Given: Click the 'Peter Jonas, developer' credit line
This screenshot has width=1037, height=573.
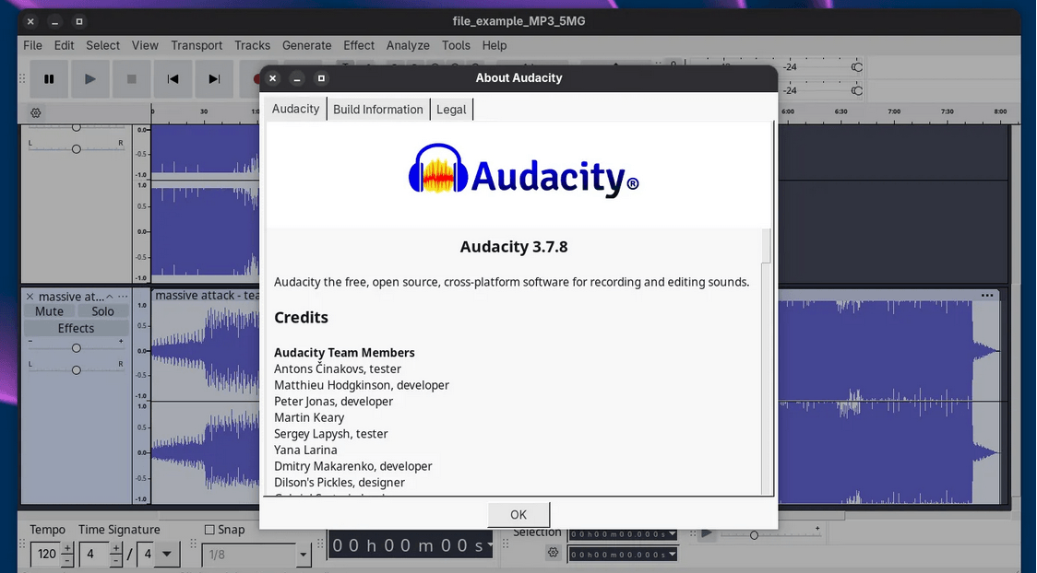Looking at the screenshot, I should pos(333,402).
